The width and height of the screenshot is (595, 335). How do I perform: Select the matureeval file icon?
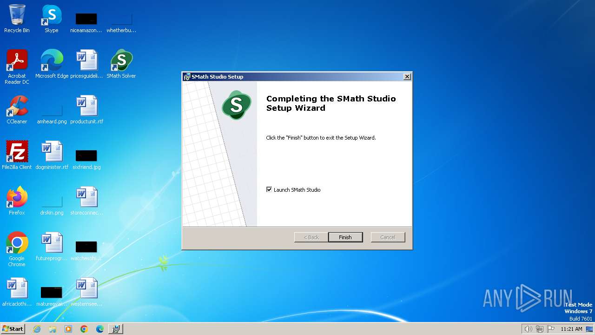click(52, 296)
